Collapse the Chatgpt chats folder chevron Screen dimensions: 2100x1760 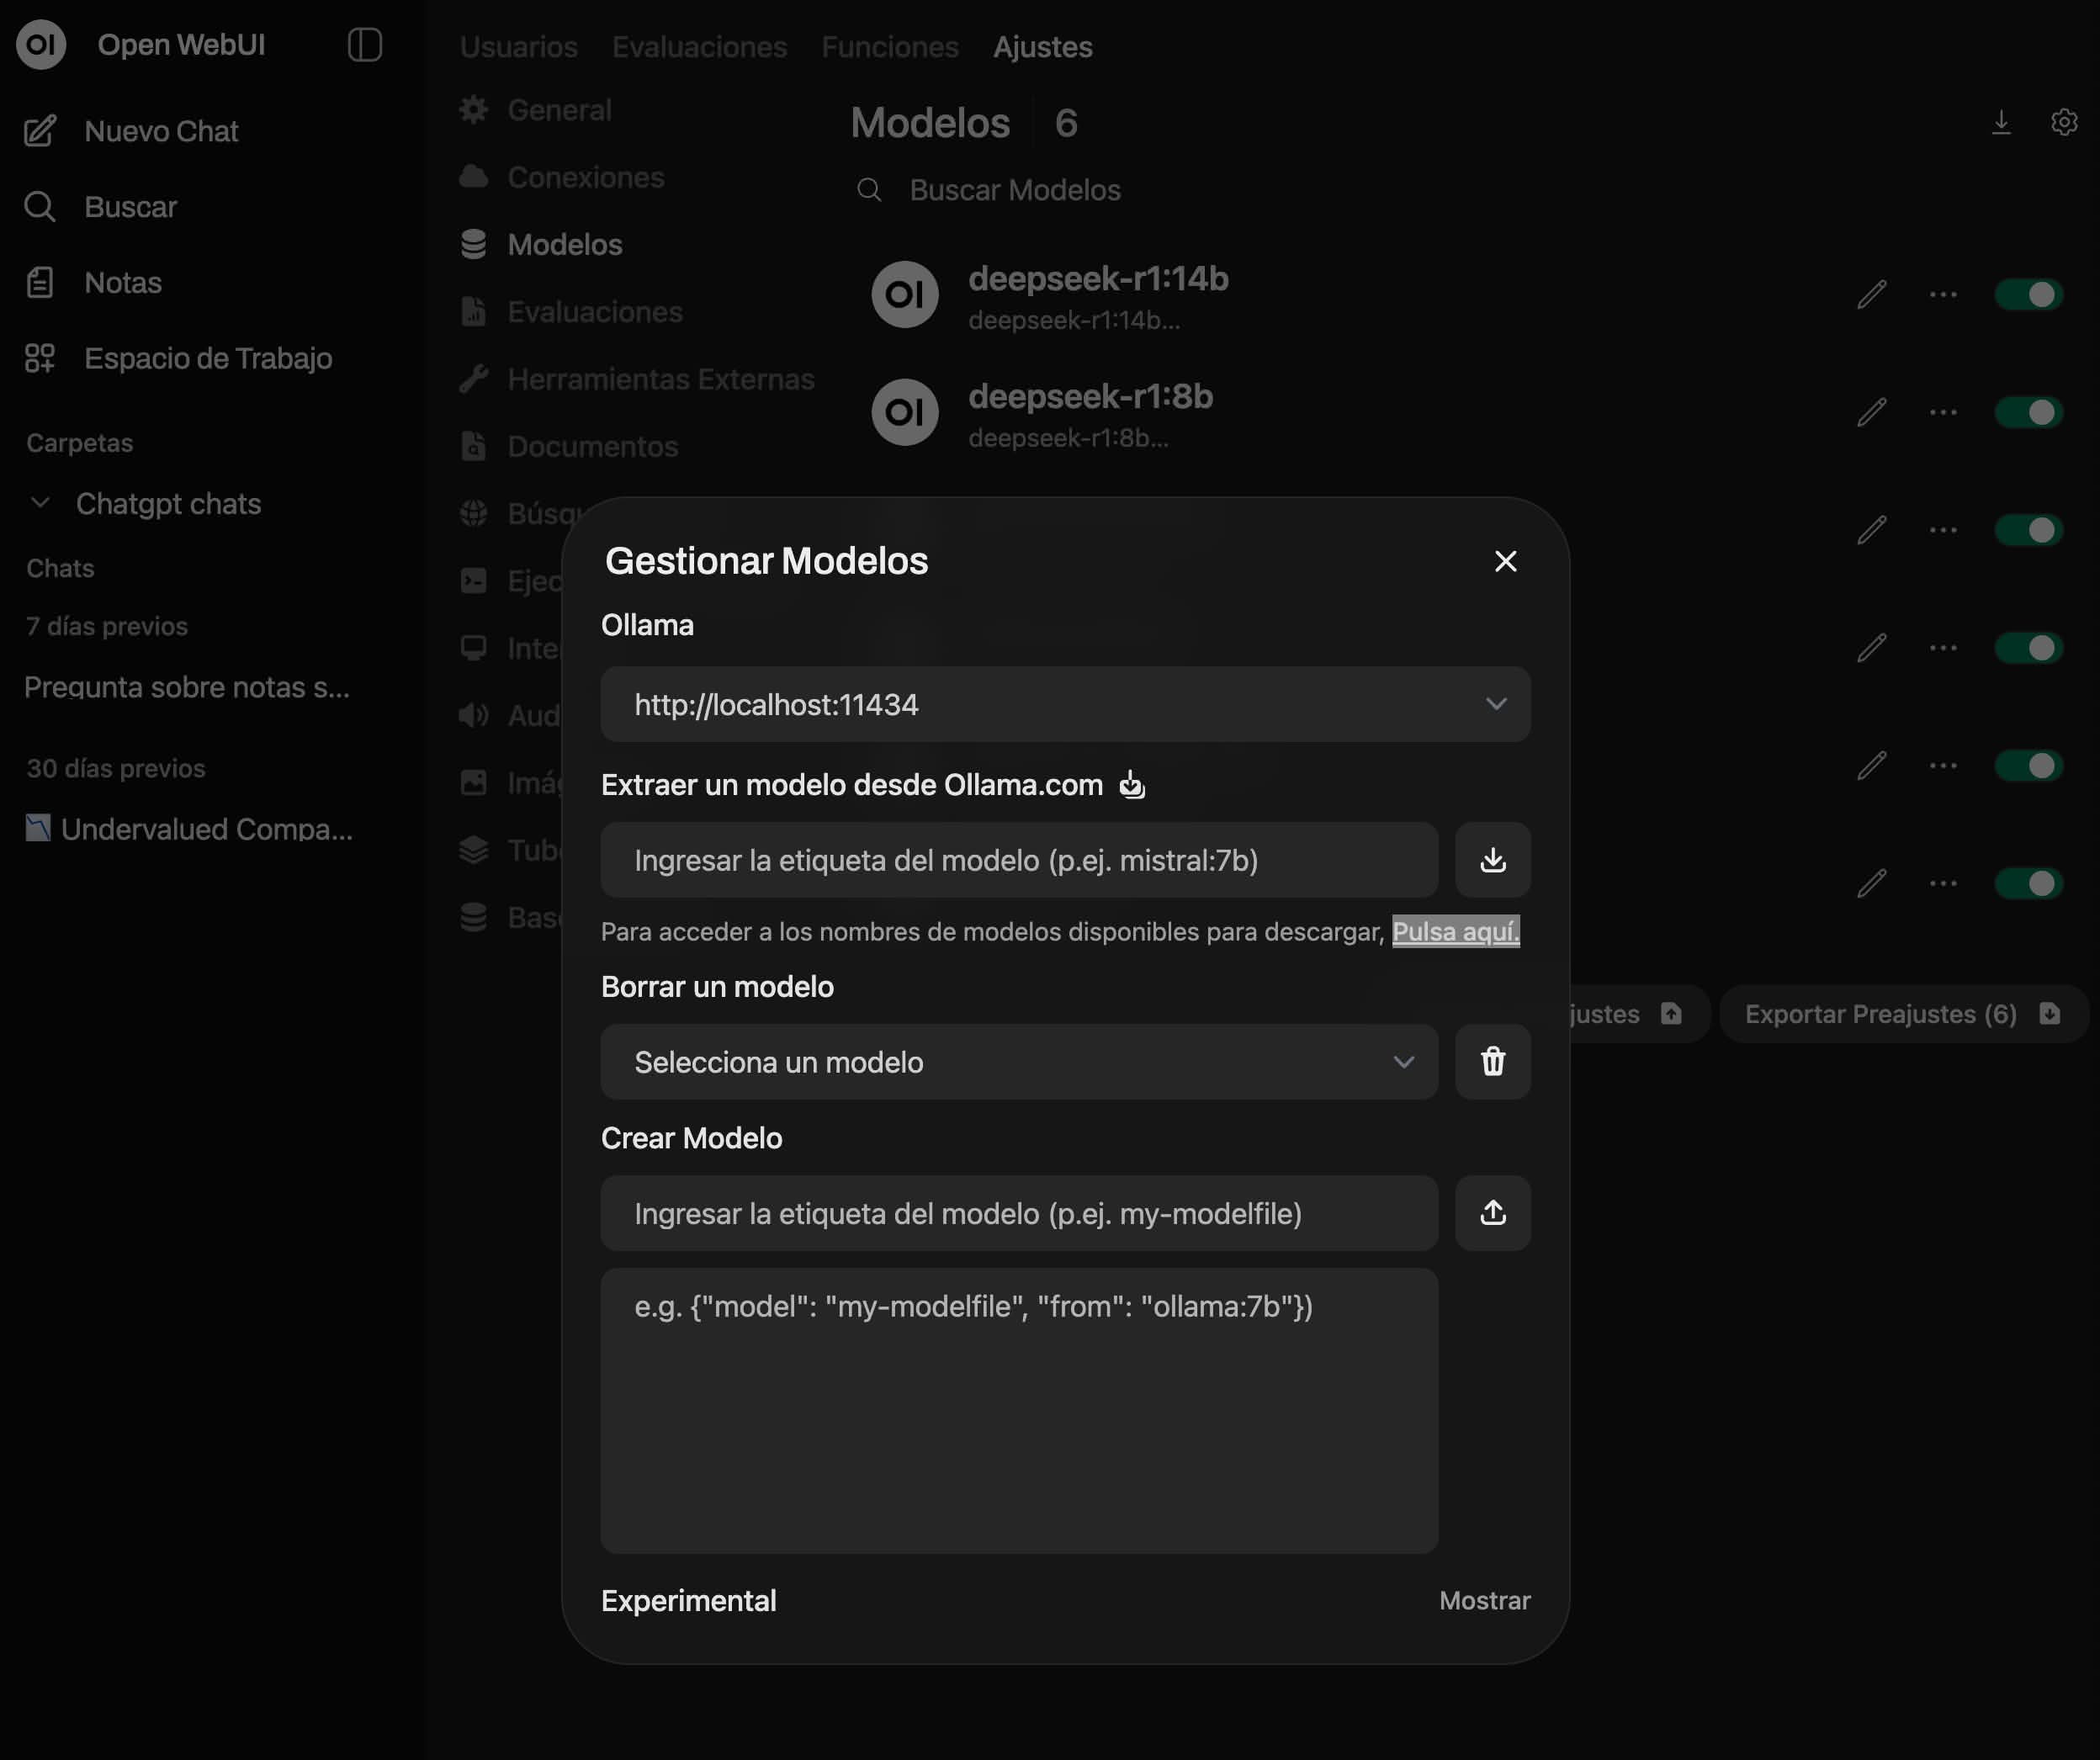(40, 503)
